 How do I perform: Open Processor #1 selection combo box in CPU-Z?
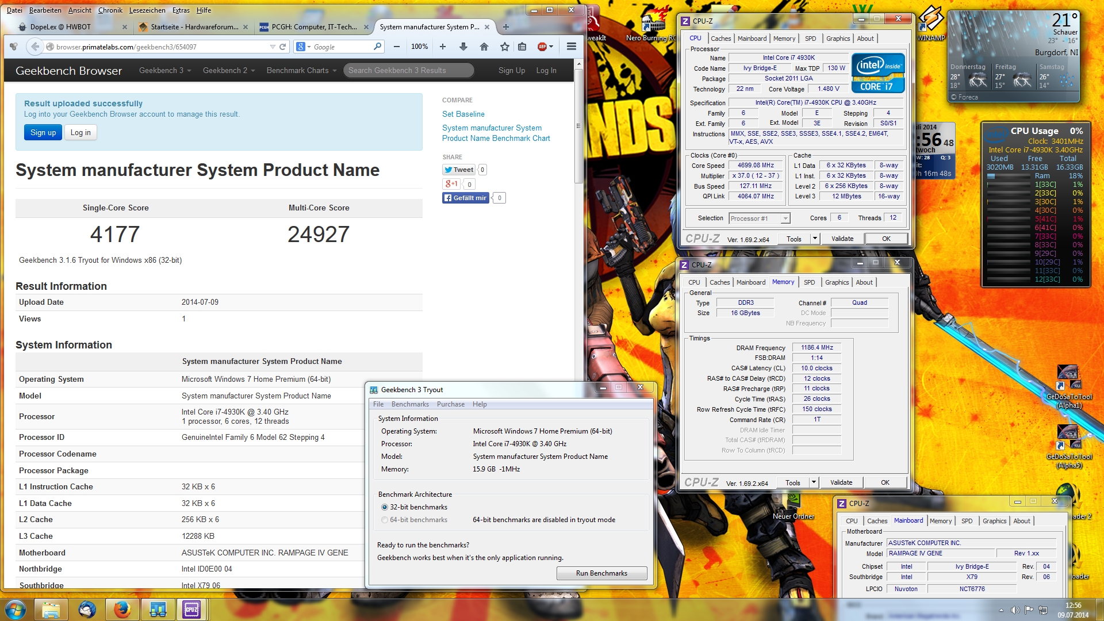pos(760,218)
